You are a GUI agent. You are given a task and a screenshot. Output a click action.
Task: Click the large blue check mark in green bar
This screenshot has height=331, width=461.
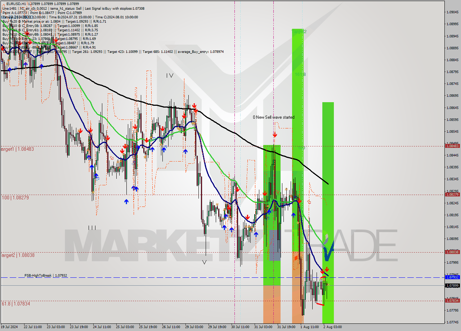click(x=328, y=251)
